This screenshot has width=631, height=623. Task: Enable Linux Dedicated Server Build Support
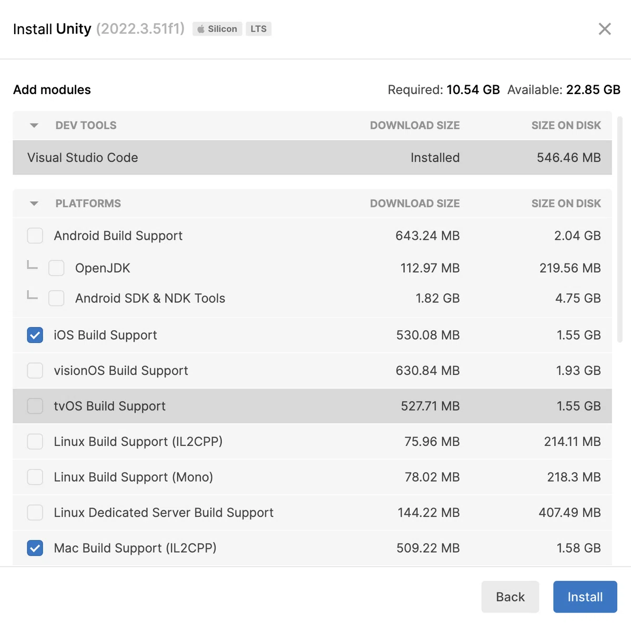click(35, 513)
